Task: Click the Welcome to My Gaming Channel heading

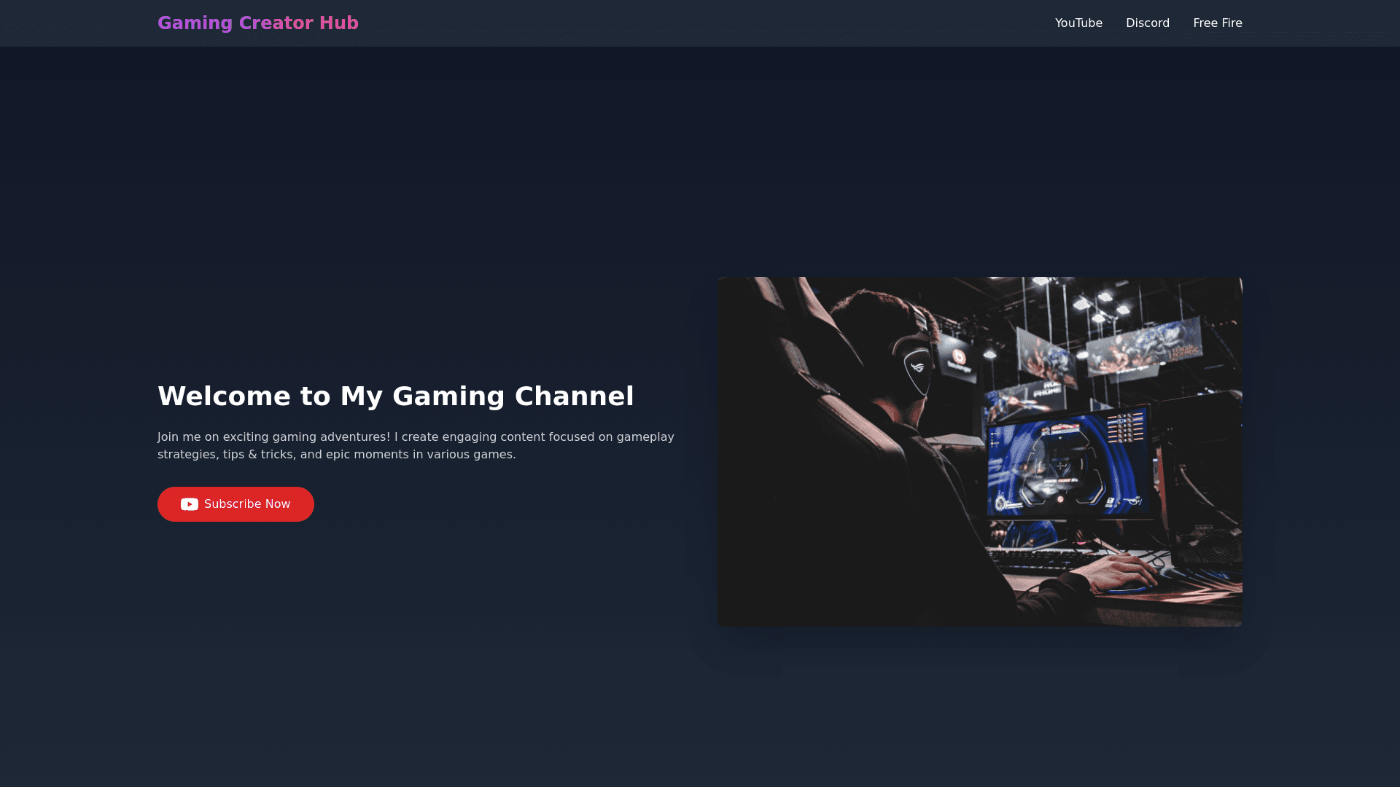Action: [396, 396]
